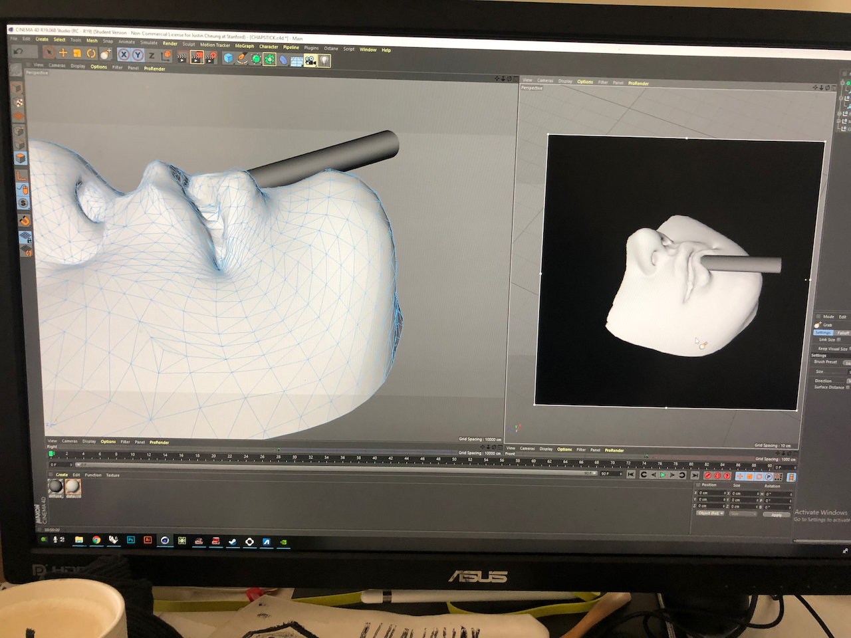The height and width of the screenshot is (638, 851).
Task: Click the Rotation H input field
Action: tap(778, 494)
